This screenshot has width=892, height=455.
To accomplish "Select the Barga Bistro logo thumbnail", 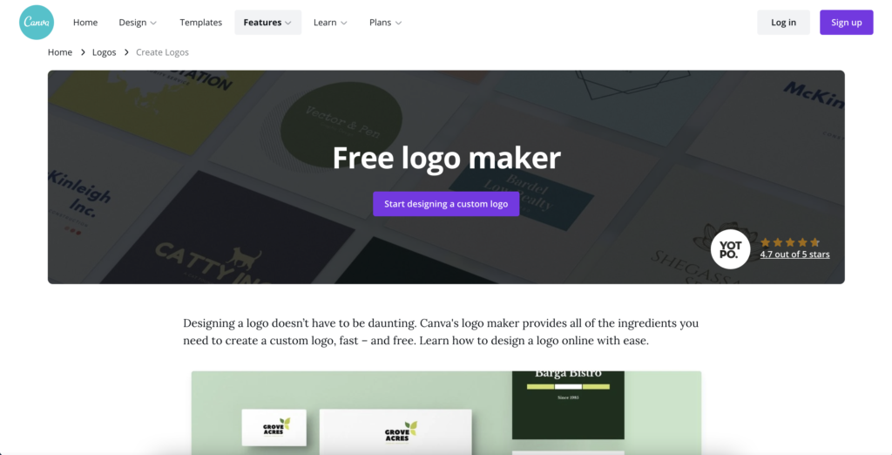I will click(x=568, y=405).
